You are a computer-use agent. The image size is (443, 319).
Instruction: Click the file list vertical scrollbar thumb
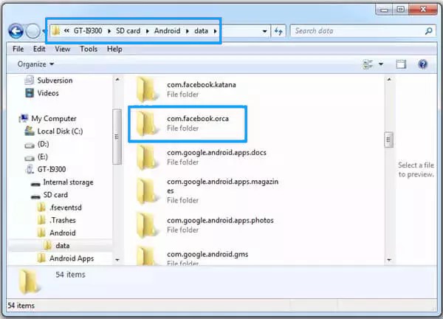[388, 140]
